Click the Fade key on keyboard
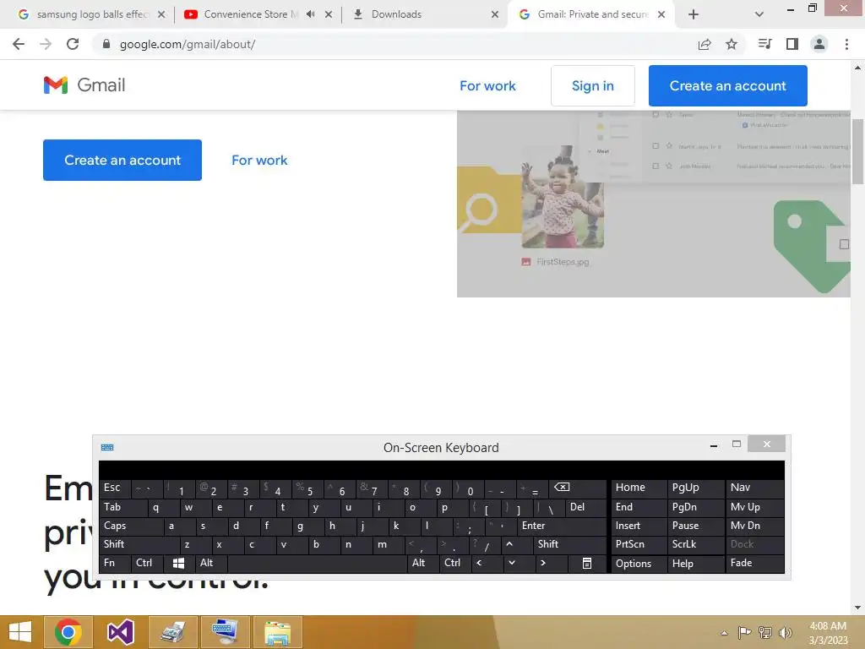 point(754,564)
